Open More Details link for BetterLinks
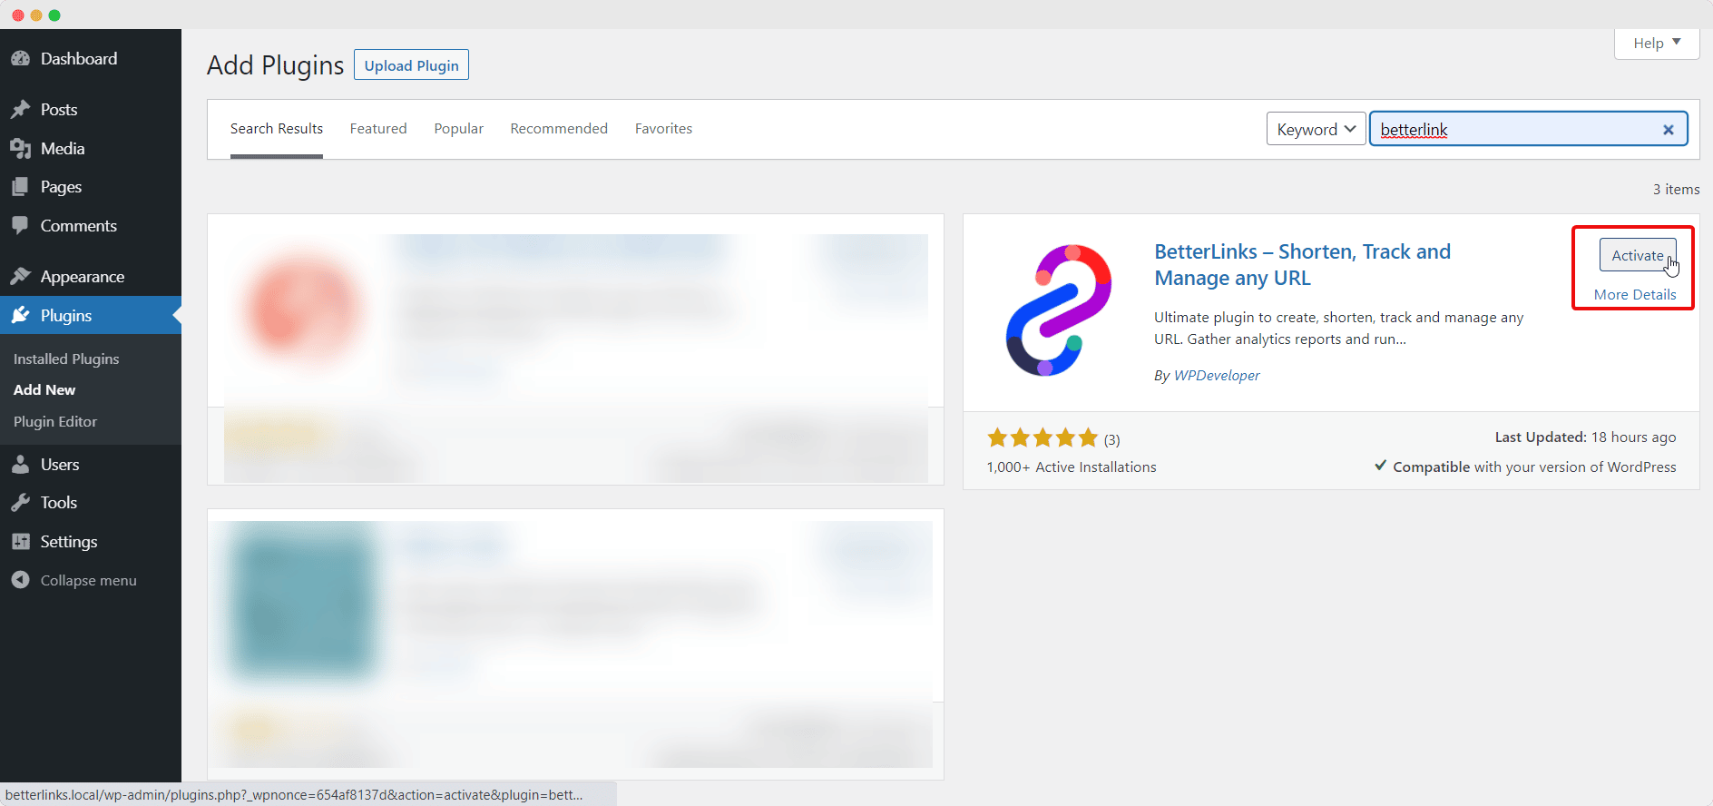The height and width of the screenshot is (806, 1713). [x=1635, y=294]
